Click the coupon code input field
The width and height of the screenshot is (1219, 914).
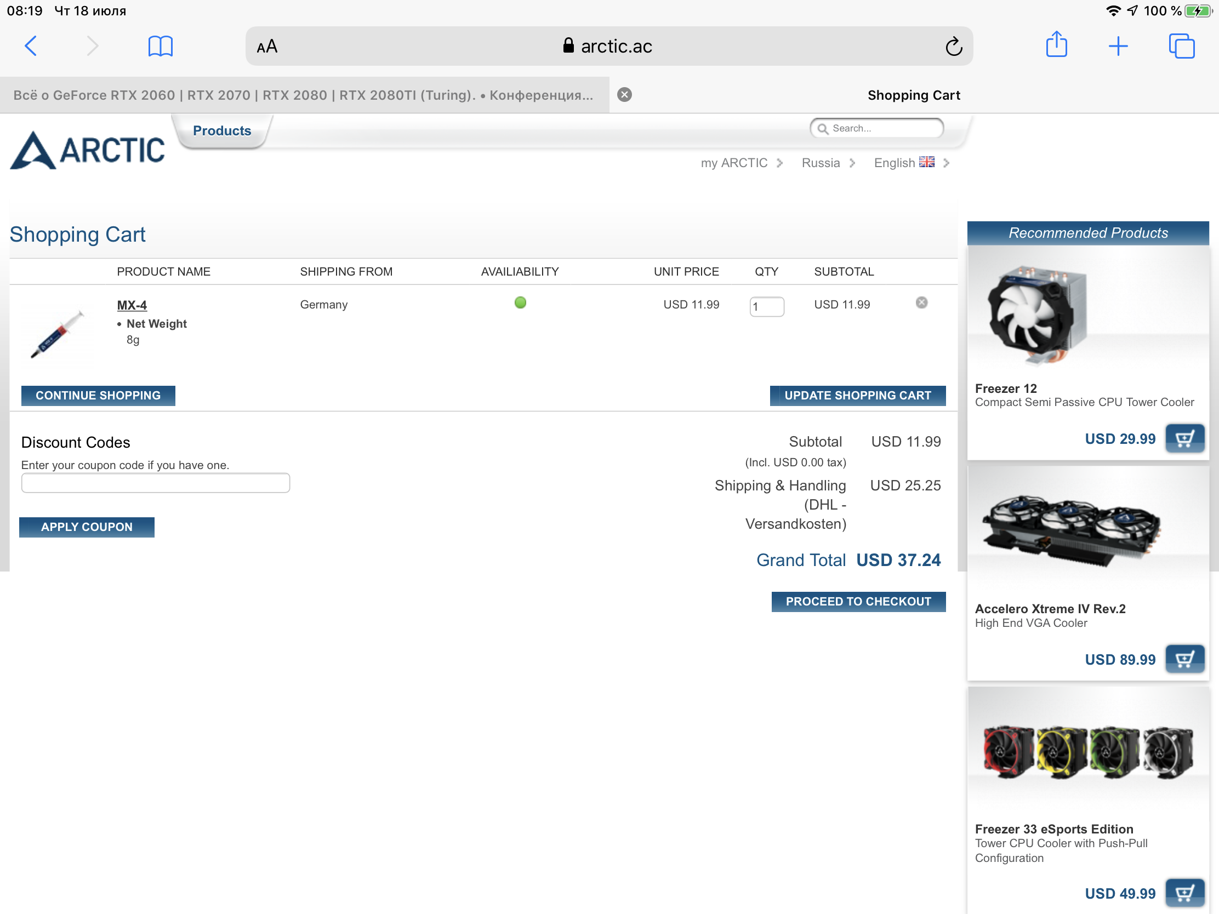click(x=156, y=483)
